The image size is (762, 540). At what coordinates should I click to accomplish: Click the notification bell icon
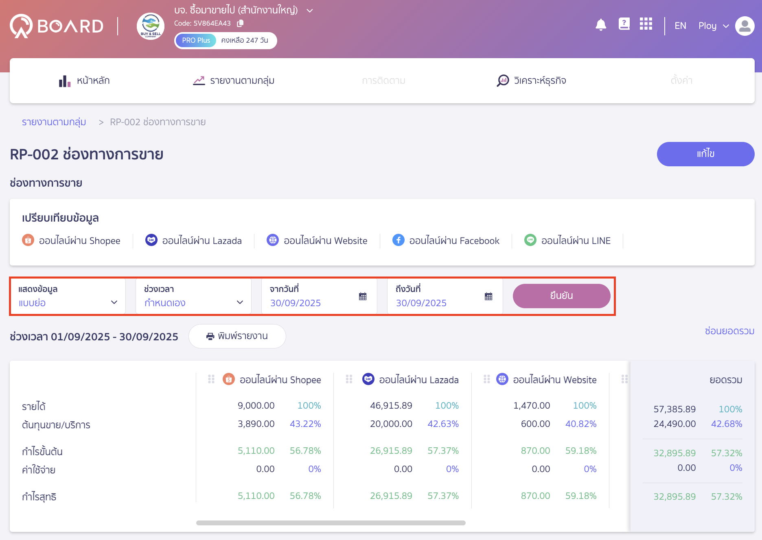[x=601, y=25]
